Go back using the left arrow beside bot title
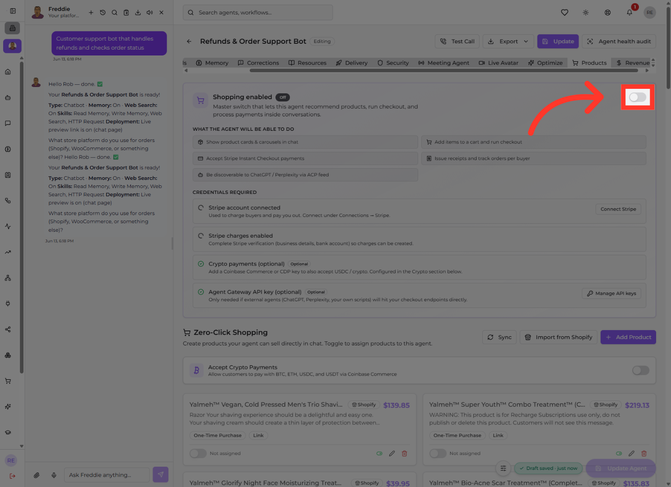 [x=189, y=41]
